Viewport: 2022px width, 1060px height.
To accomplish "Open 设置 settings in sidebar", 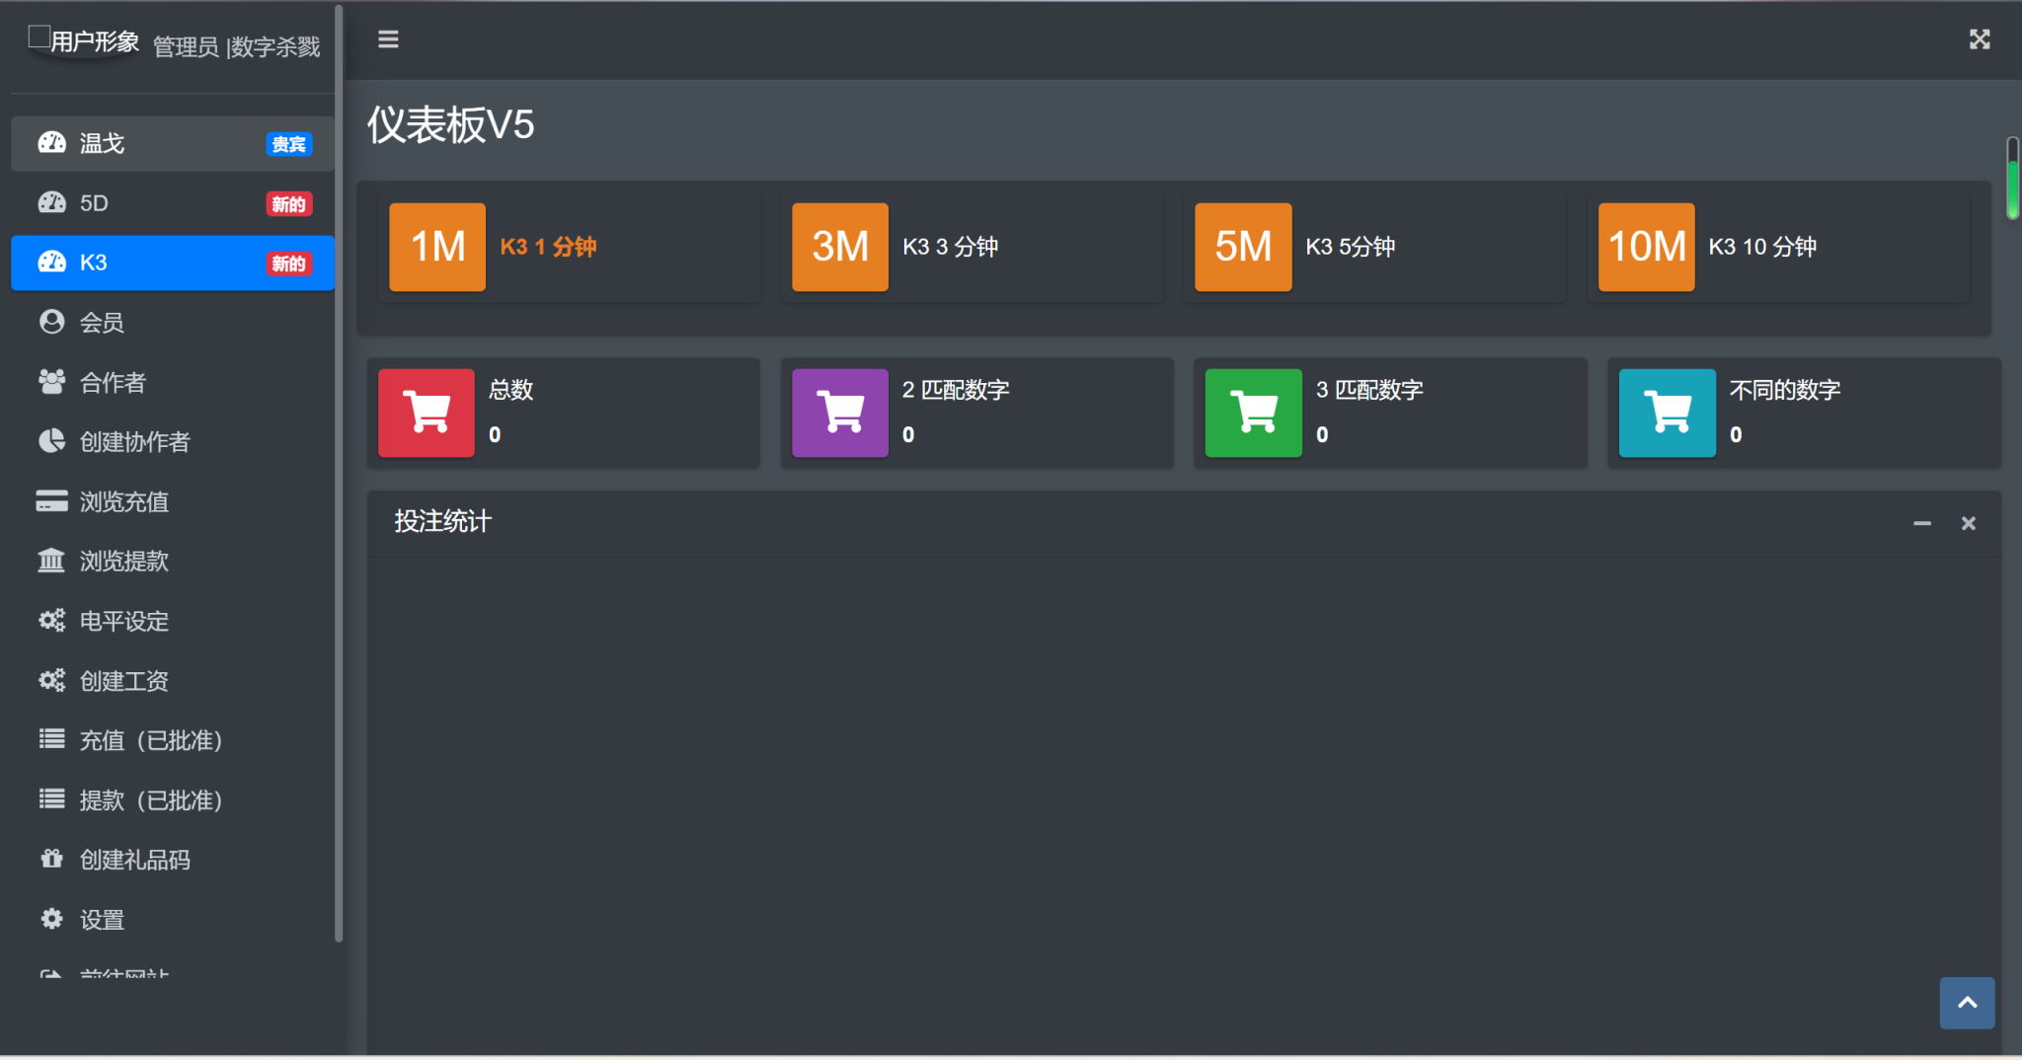I will (x=102, y=920).
